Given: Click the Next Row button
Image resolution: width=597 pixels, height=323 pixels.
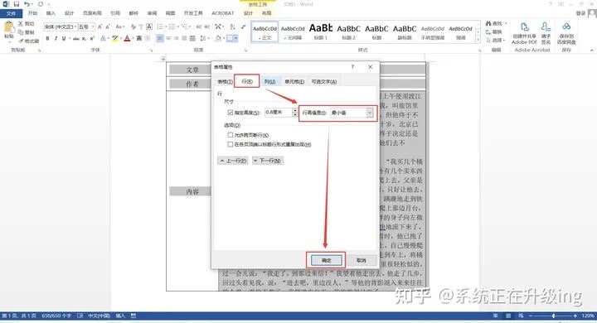Looking at the screenshot, I should [268, 161].
